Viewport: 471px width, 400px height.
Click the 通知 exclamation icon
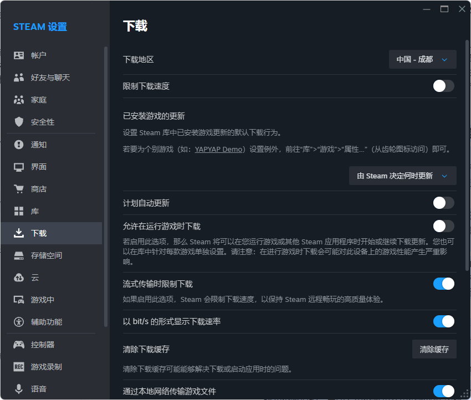click(19, 145)
